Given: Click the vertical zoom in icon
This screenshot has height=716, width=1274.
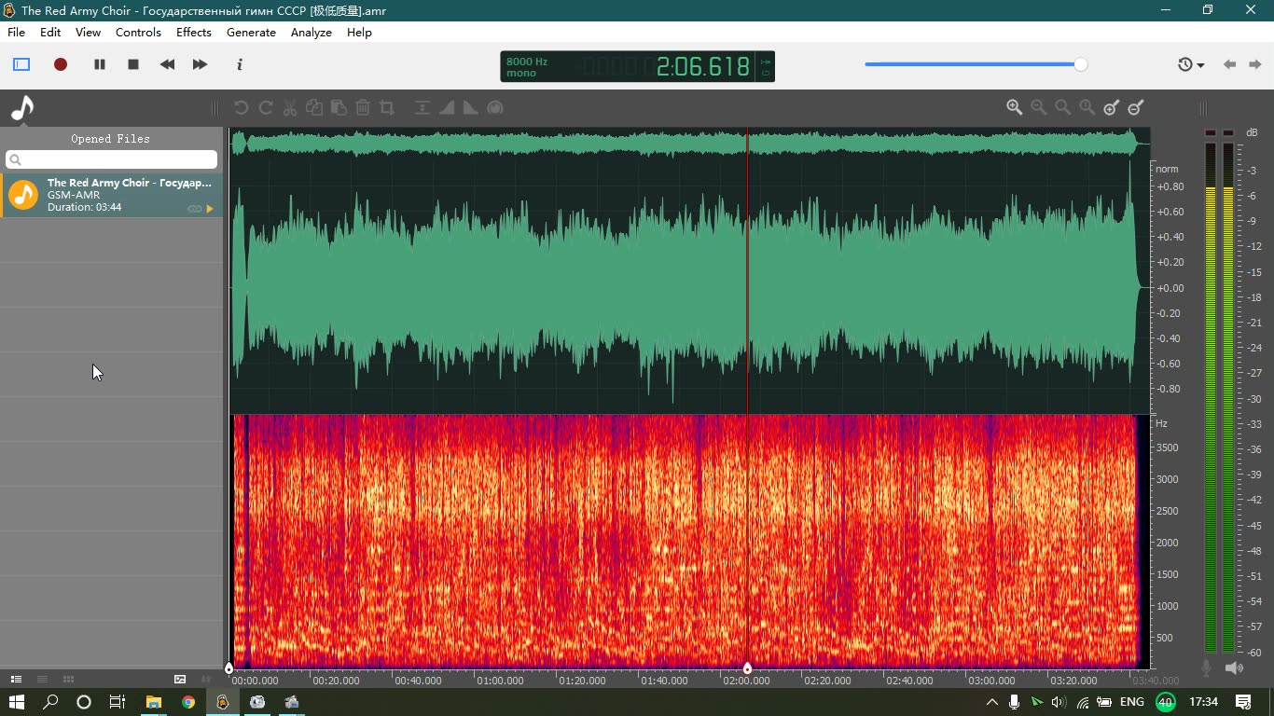Looking at the screenshot, I should coord(1112,108).
